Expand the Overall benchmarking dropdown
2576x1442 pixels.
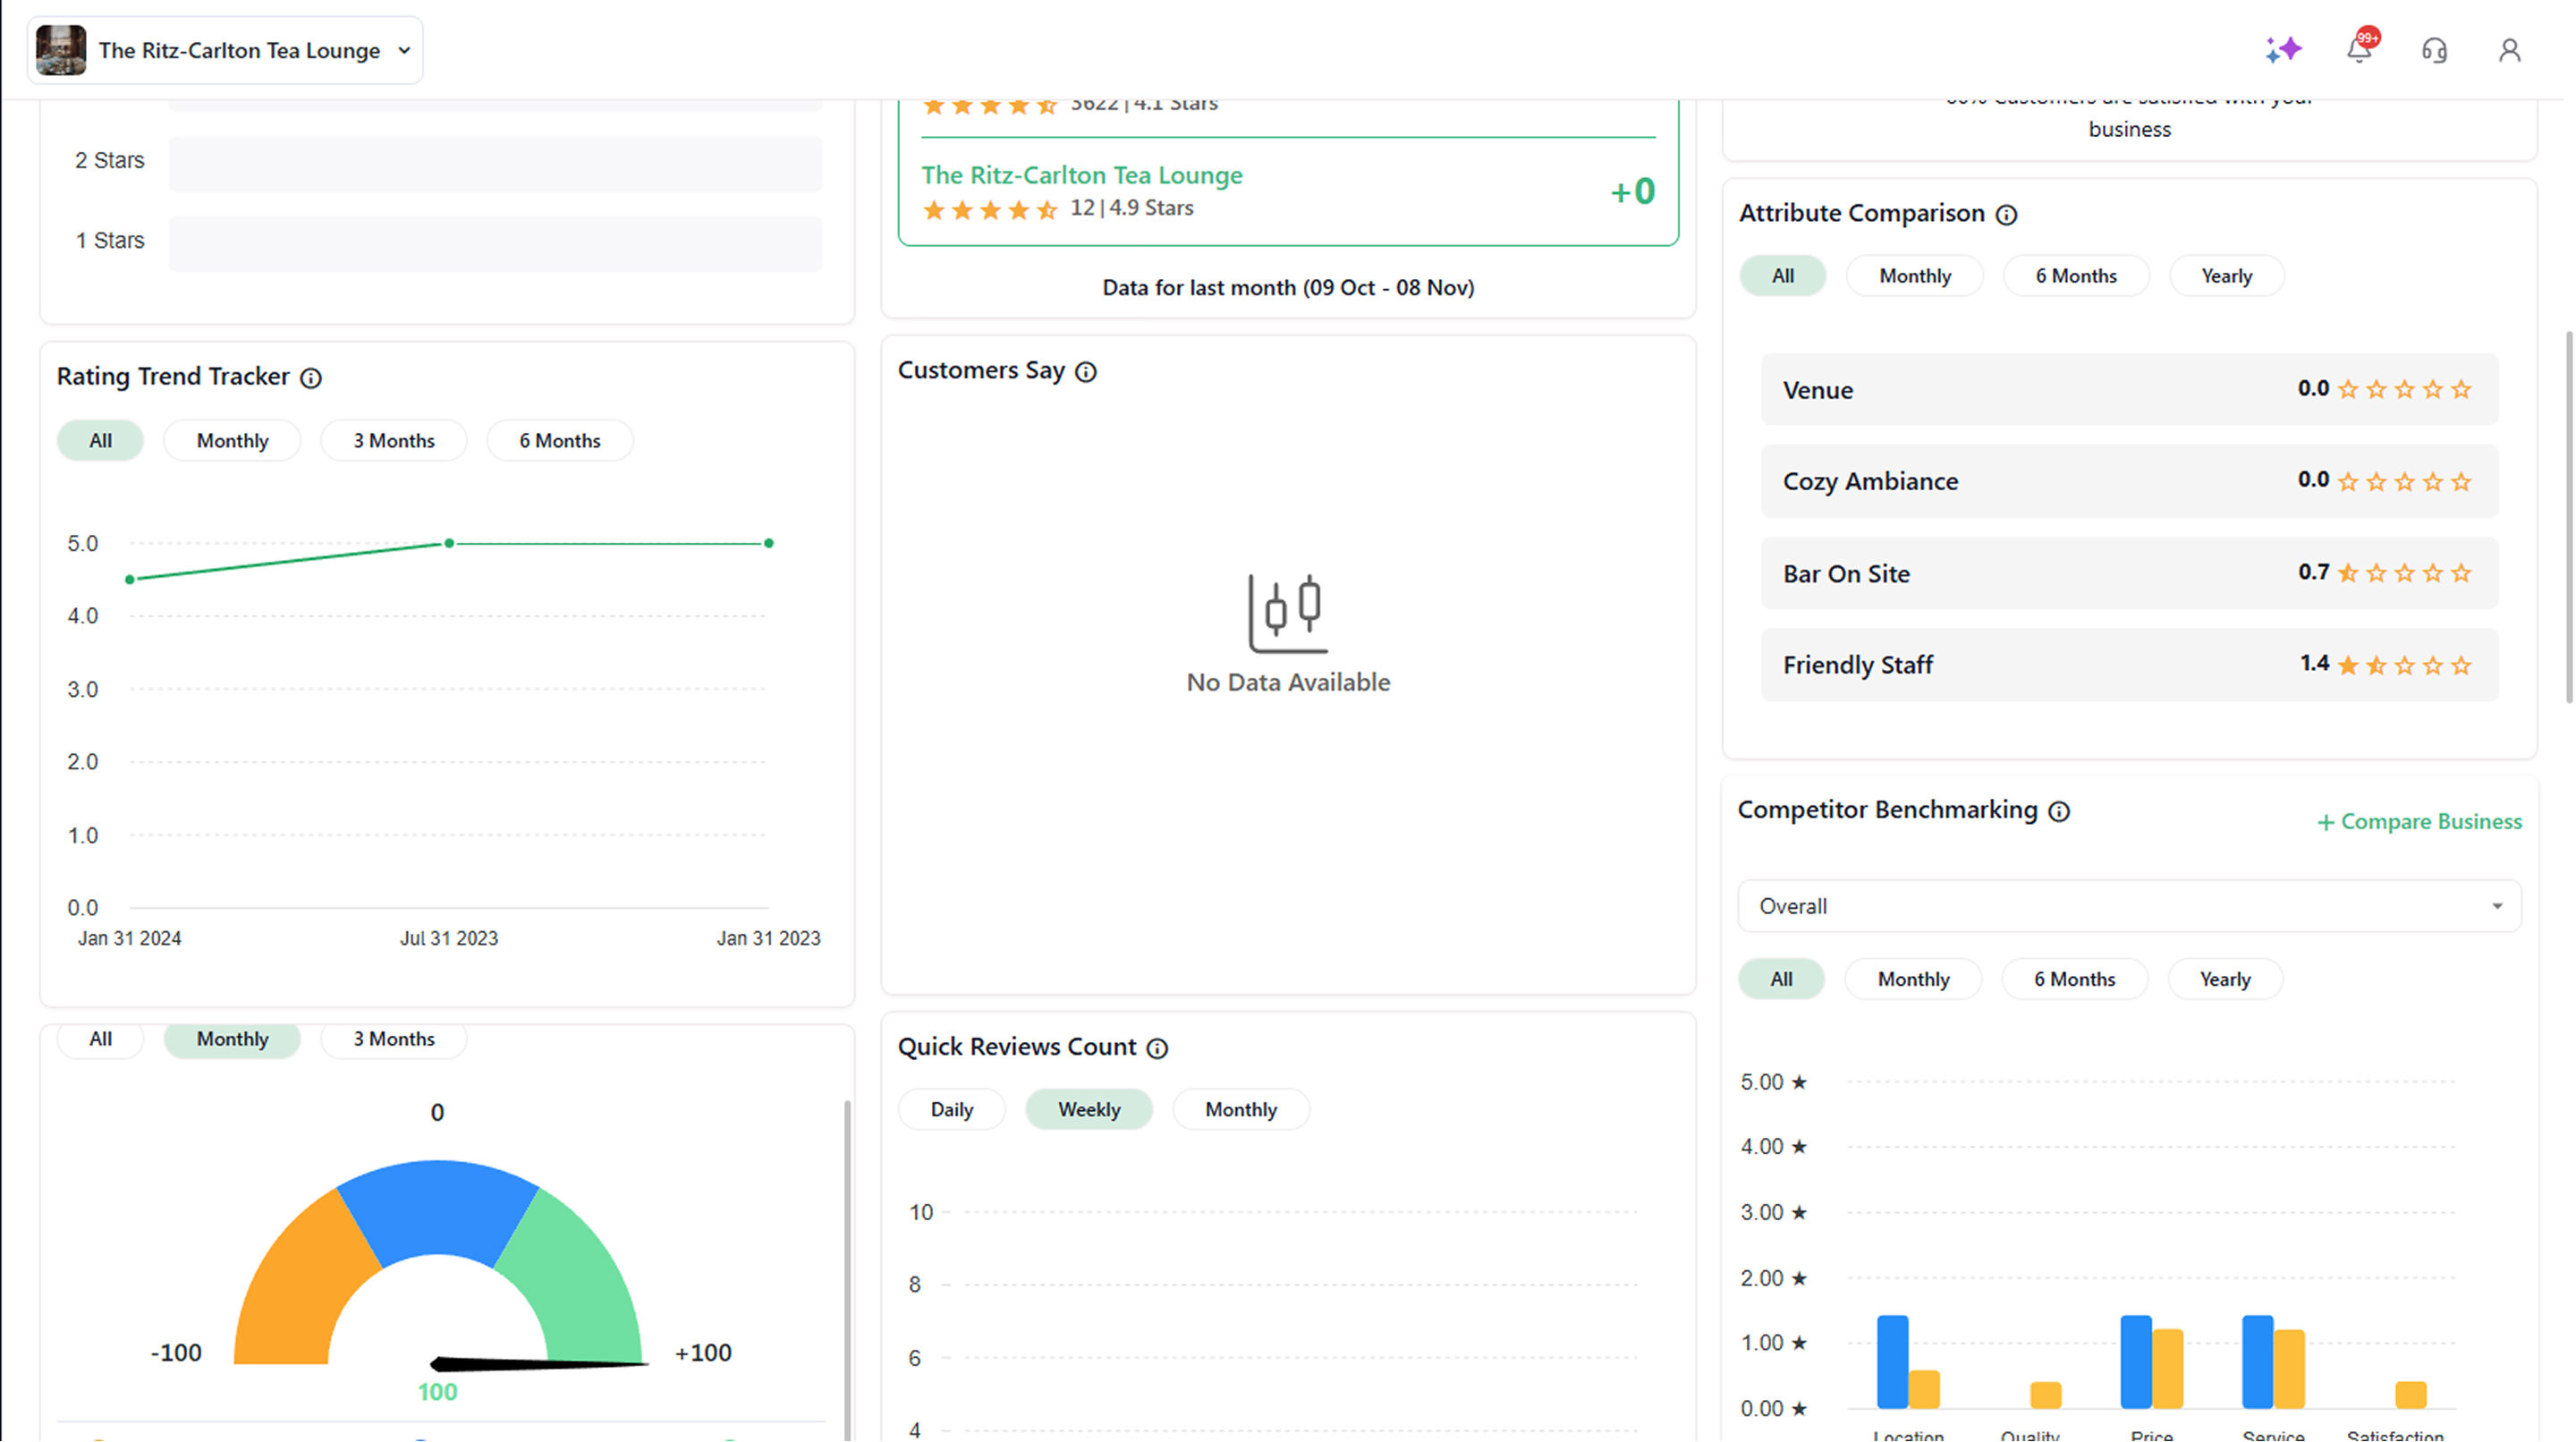[x=2128, y=906]
